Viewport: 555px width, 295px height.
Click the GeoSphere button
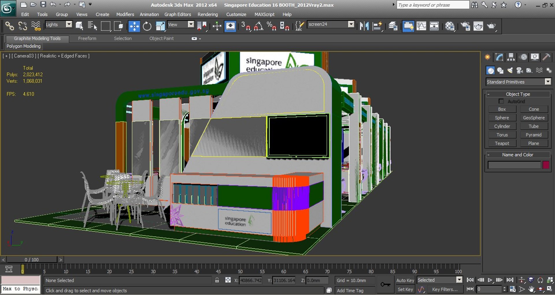tap(534, 118)
